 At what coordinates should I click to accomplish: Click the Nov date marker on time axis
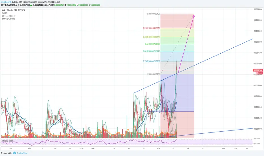coord(30,149)
